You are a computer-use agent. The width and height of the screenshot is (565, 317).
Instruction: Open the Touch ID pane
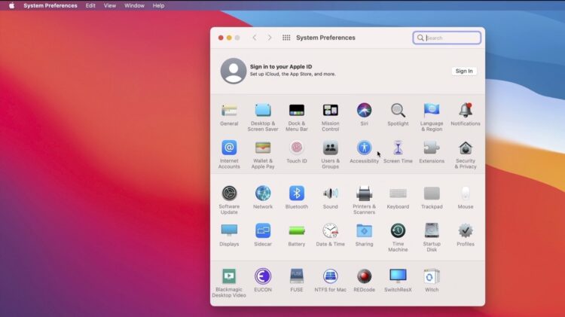tap(297, 148)
